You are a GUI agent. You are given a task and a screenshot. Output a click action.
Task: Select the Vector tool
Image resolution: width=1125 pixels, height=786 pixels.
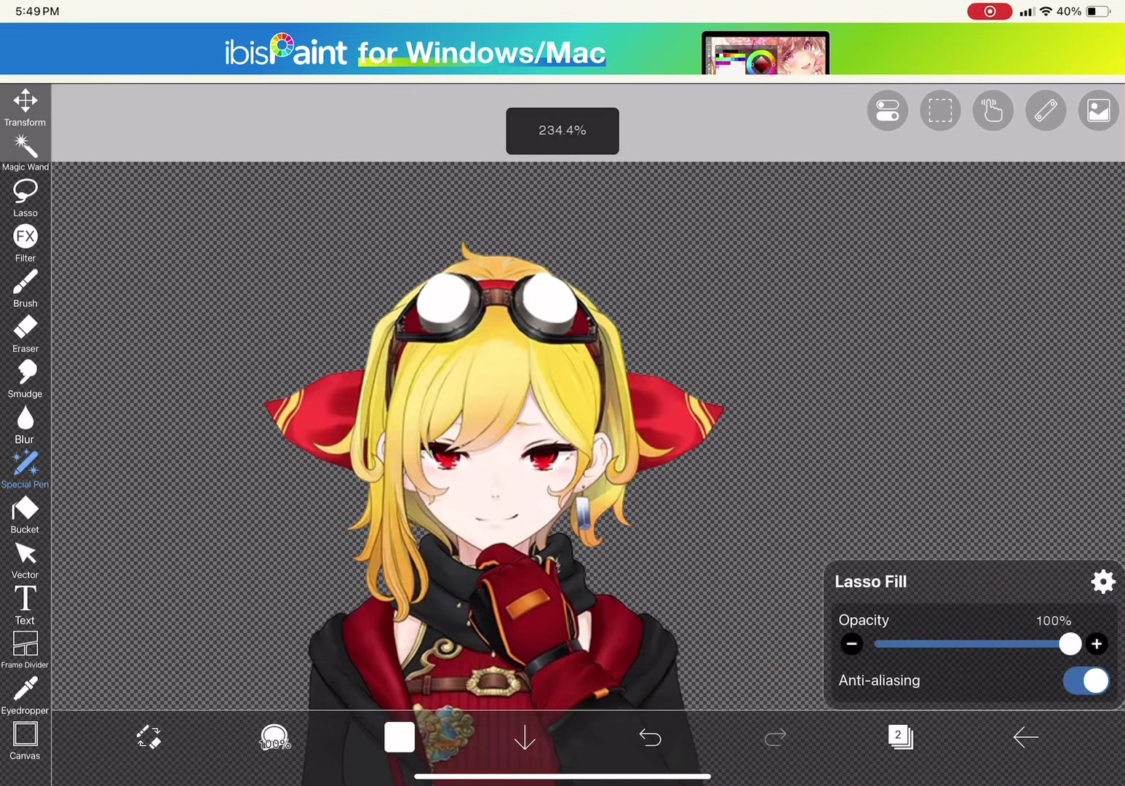pos(25,560)
